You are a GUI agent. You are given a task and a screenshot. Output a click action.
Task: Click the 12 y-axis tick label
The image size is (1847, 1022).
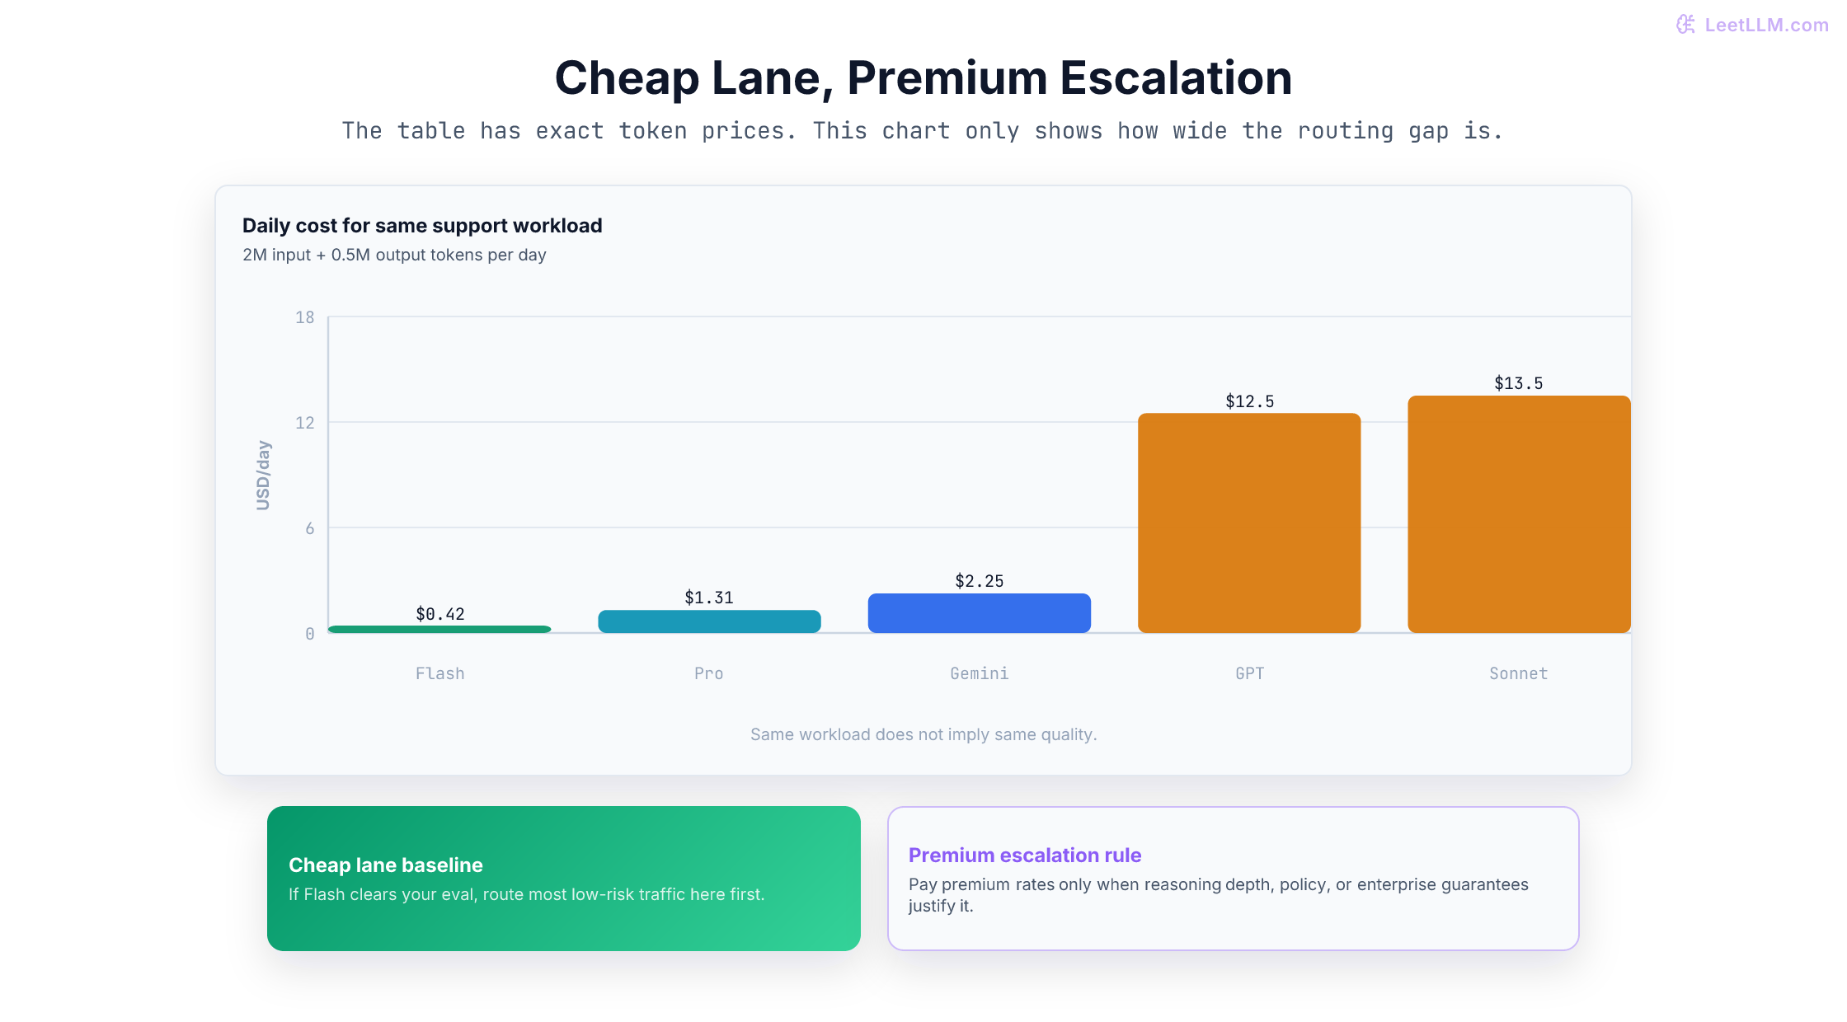[305, 423]
